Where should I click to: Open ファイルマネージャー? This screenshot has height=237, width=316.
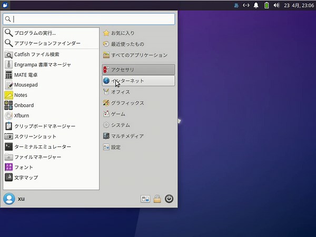(x=51, y=157)
